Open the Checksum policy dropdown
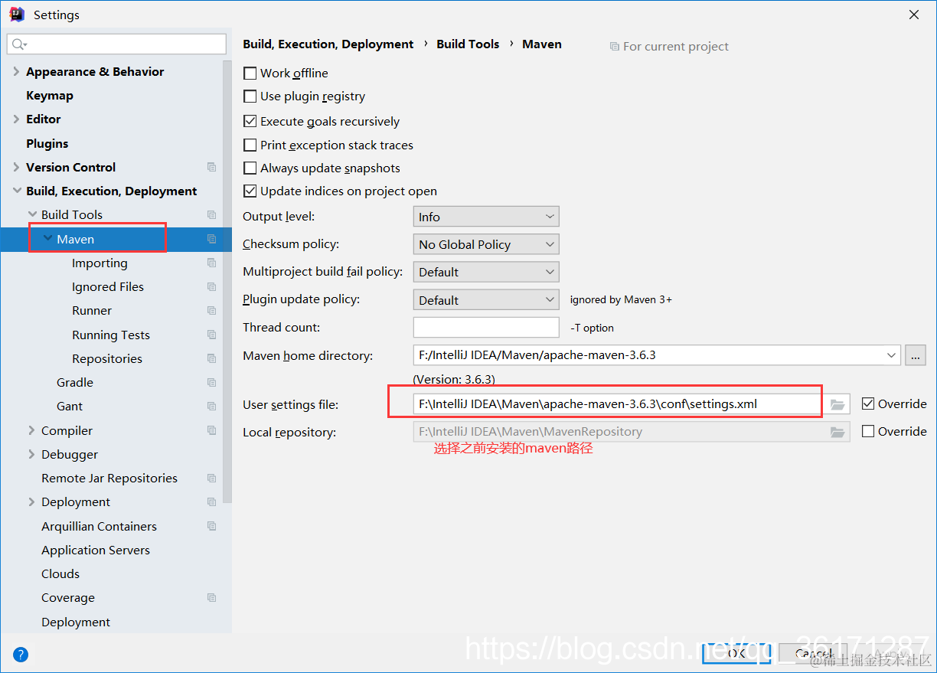 [486, 244]
